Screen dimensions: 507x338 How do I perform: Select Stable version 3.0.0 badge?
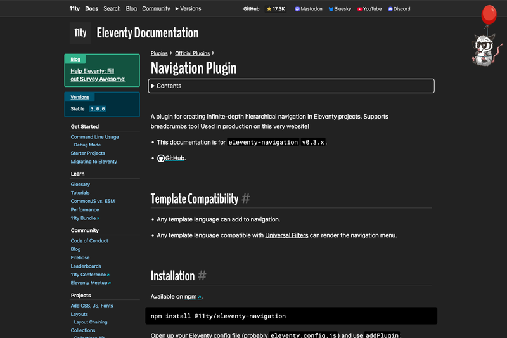tap(98, 108)
